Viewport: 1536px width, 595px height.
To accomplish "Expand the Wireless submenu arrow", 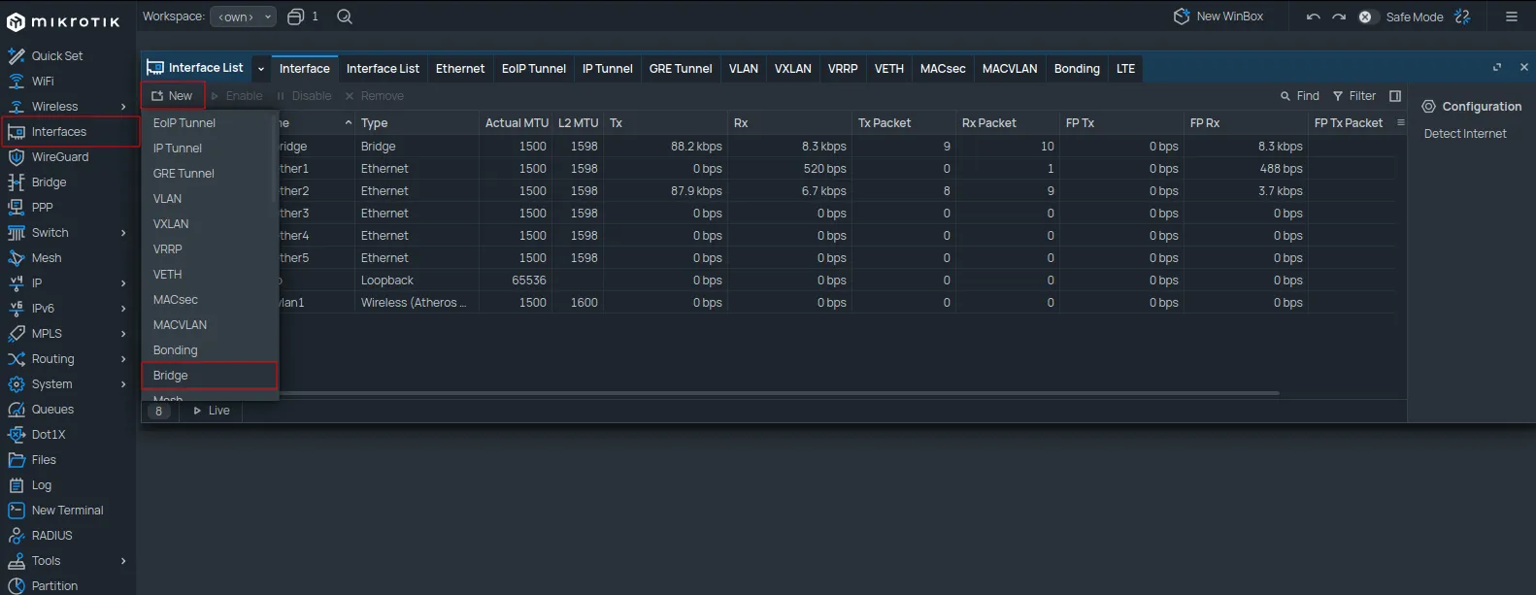I will point(123,107).
